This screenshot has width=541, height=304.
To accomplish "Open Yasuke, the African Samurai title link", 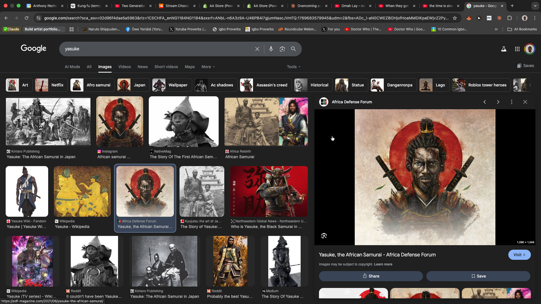I will tap(377, 254).
